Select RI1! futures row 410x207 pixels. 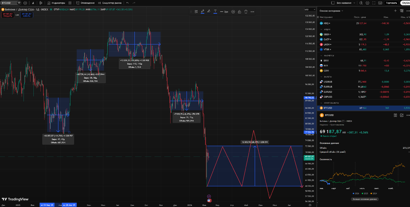pyautogui.click(x=364, y=66)
